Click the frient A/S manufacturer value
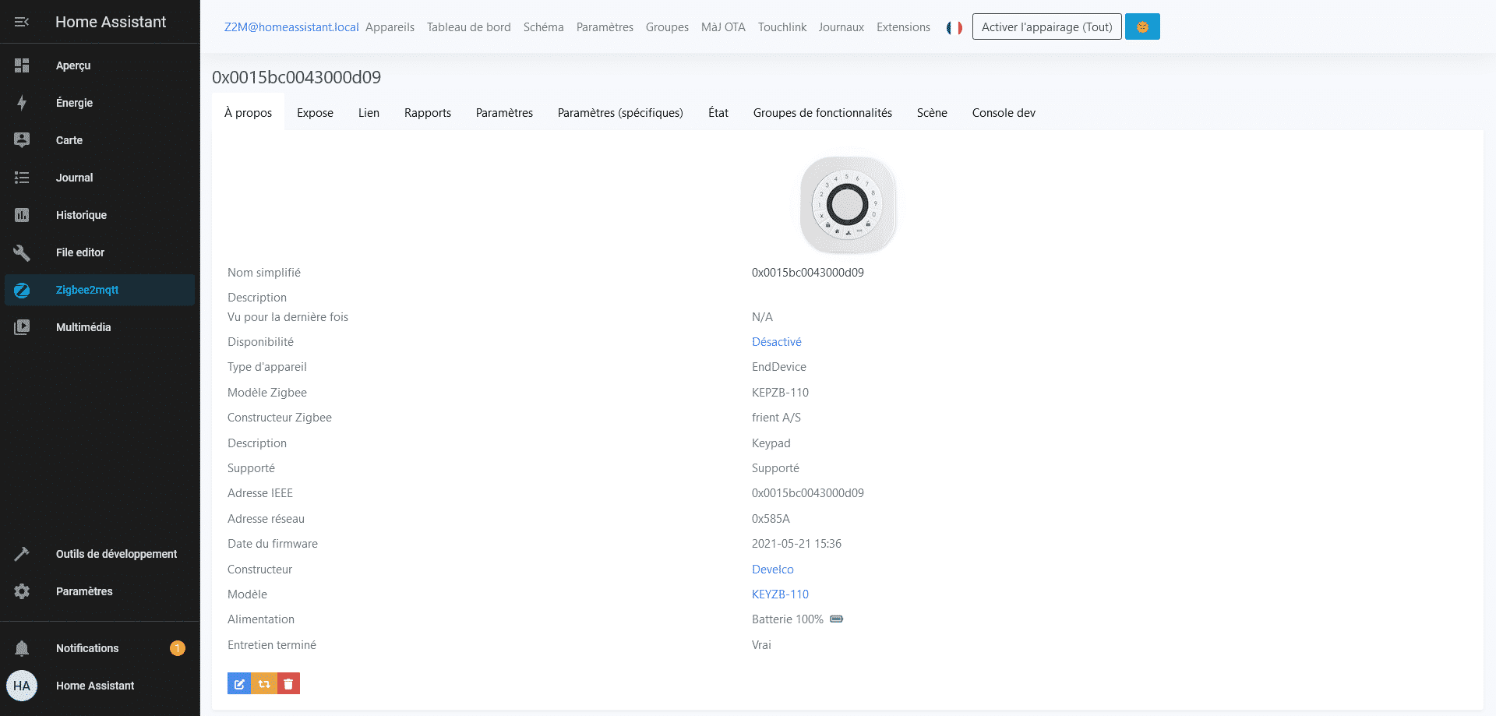This screenshot has height=716, width=1496. pos(776,418)
